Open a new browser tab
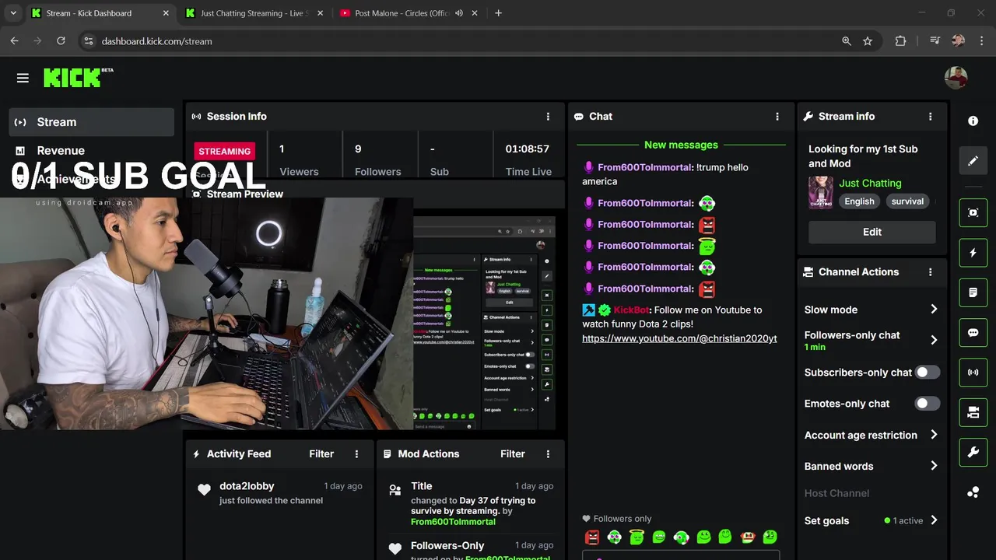 pyautogui.click(x=498, y=13)
